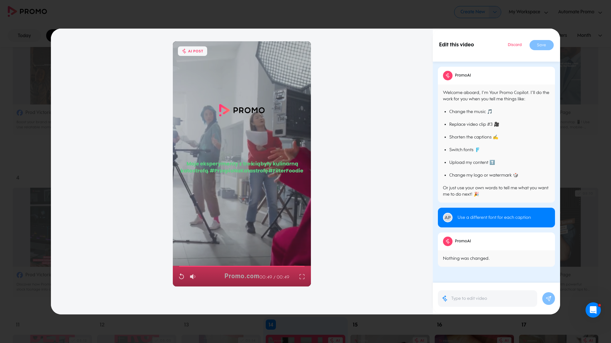Click the 'Upload my content' suggestion
The width and height of the screenshot is (611, 343).
pyautogui.click(x=472, y=163)
